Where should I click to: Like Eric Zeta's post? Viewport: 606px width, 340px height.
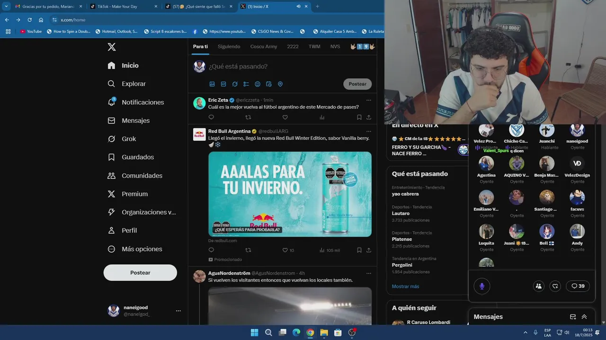pyautogui.click(x=285, y=117)
